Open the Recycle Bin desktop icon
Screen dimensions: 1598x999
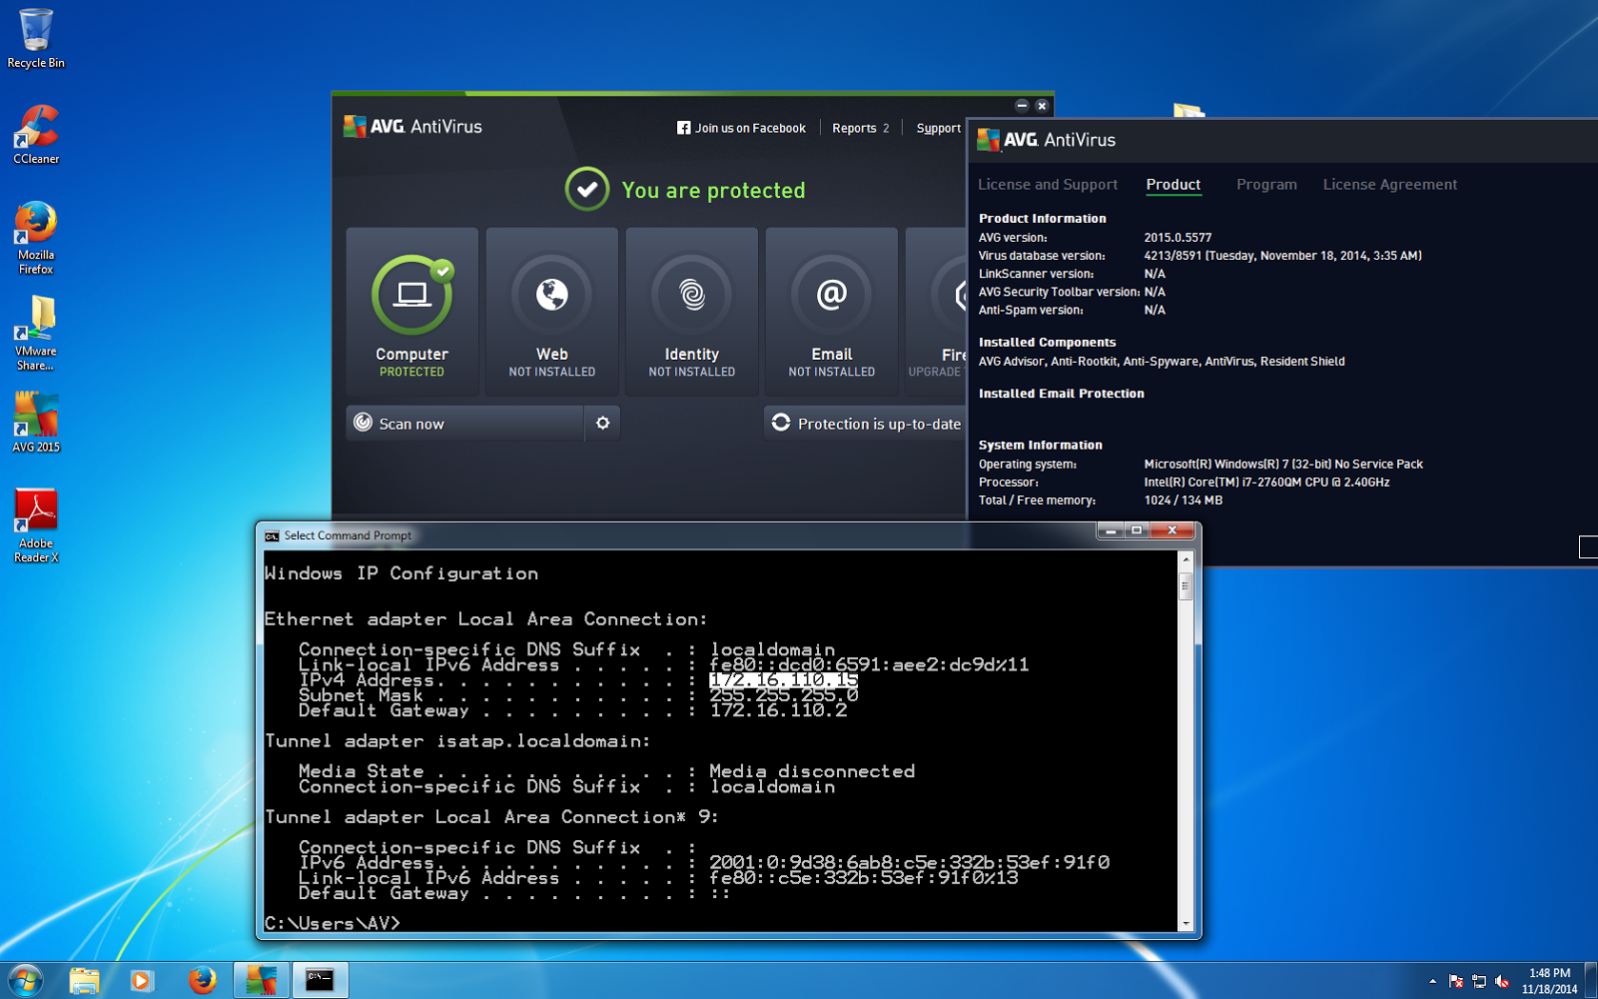pyautogui.click(x=36, y=39)
